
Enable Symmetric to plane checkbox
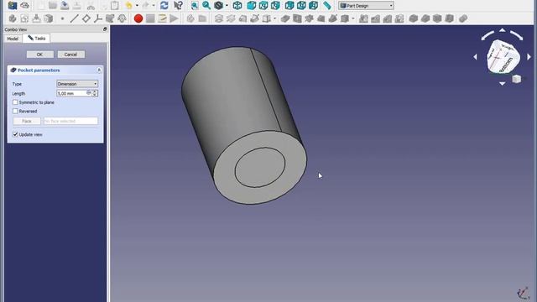(15, 102)
